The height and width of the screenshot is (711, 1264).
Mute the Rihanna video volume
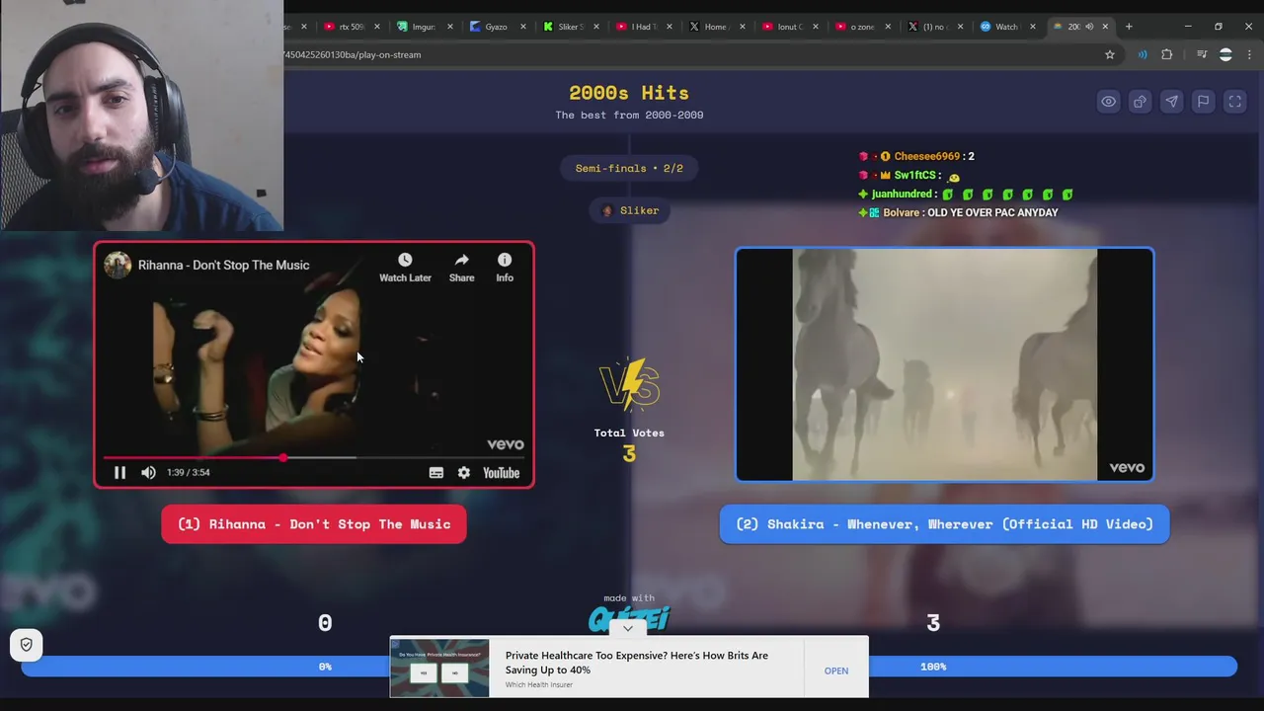pyautogui.click(x=148, y=473)
